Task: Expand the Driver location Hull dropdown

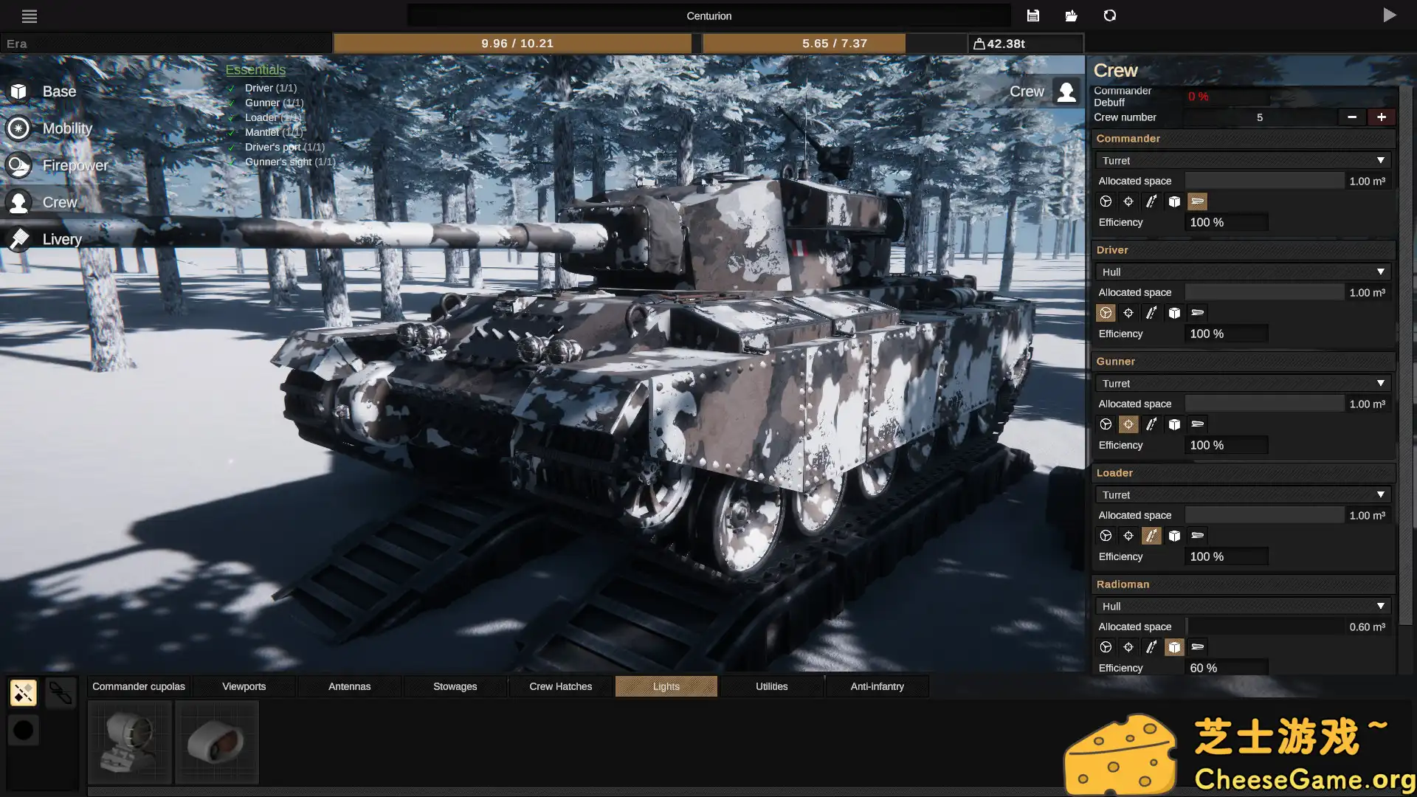Action: tap(1242, 272)
